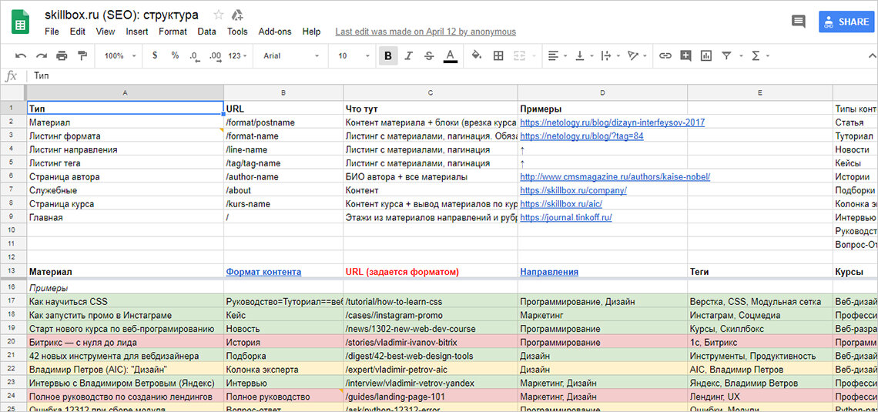Open the text color picker
The height and width of the screenshot is (412, 878).
450,56
